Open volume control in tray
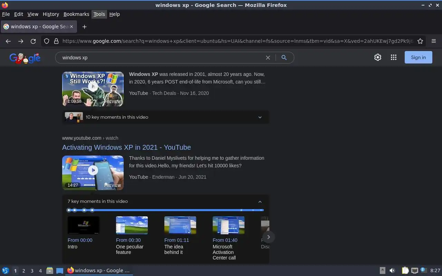 point(392,270)
